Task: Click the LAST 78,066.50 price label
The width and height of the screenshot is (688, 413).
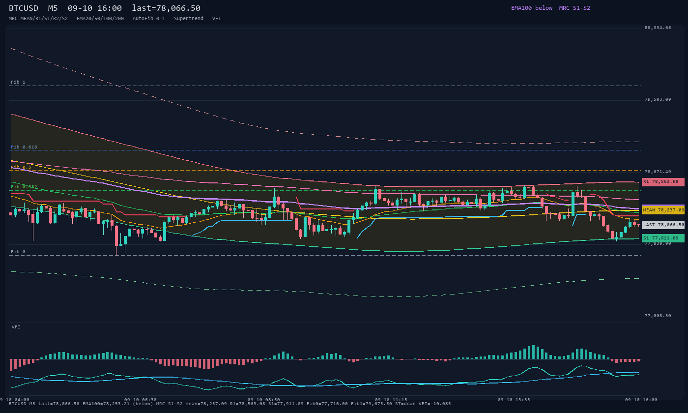Action: tap(663, 225)
